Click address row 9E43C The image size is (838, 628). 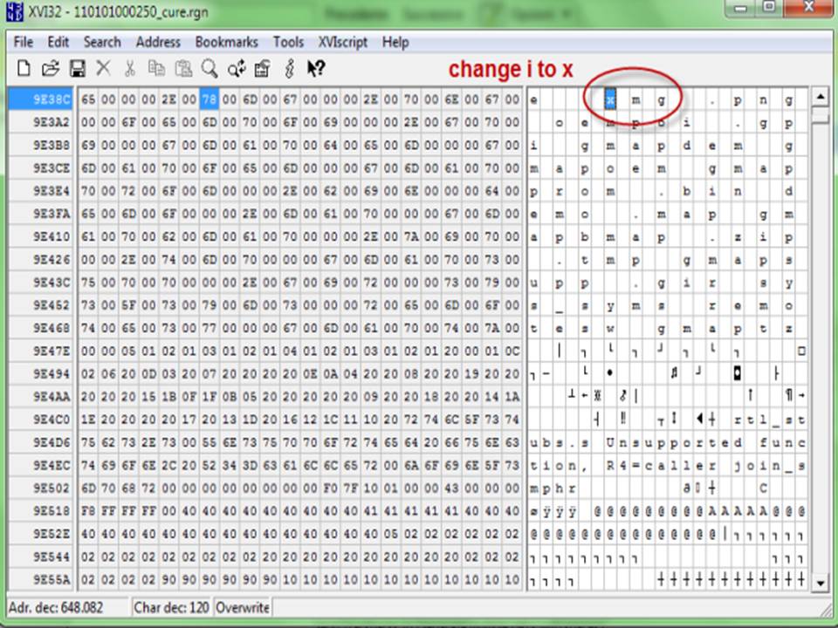(x=41, y=283)
